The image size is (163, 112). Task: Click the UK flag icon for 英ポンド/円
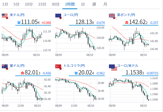[113, 17]
